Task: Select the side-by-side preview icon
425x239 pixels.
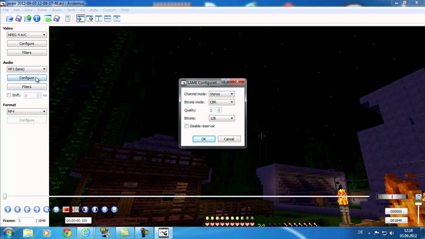Action: 99,19
